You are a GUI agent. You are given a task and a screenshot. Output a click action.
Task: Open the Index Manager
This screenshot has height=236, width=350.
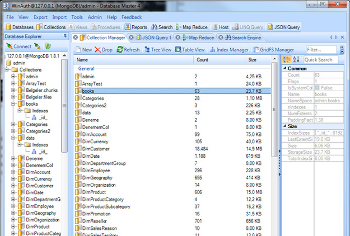tap(228, 50)
